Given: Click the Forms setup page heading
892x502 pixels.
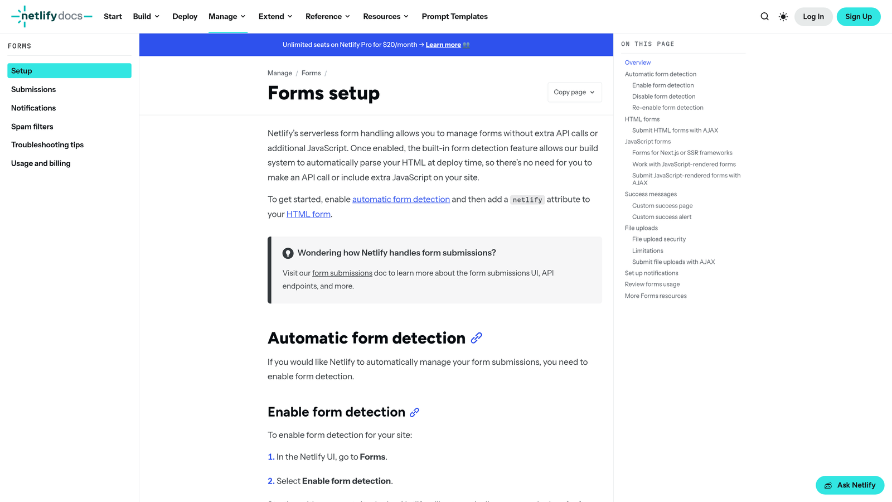Looking at the screenshot, I should coord(323,93).
